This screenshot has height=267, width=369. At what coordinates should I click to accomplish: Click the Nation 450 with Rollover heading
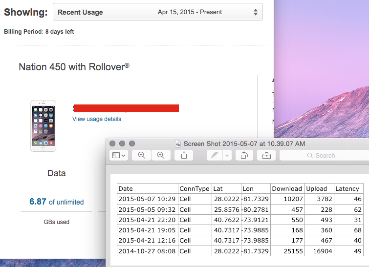(74, 67)
